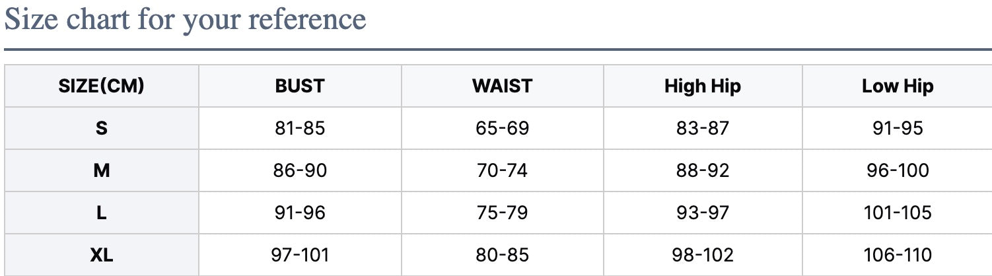Select high hip value 93-97 cell
The image size is (992, 276).
(x=703, y=213)
